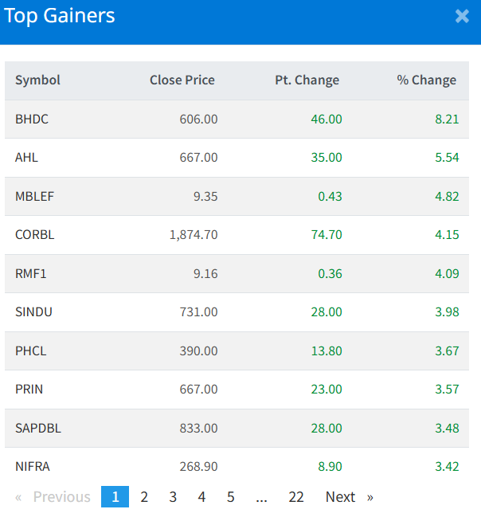The width and height of the screenshot is (481, 517).
Task: Select the AHL symbol
Action: (26, 157)
